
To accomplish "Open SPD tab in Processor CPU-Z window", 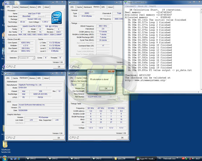I will click(39, 7).
